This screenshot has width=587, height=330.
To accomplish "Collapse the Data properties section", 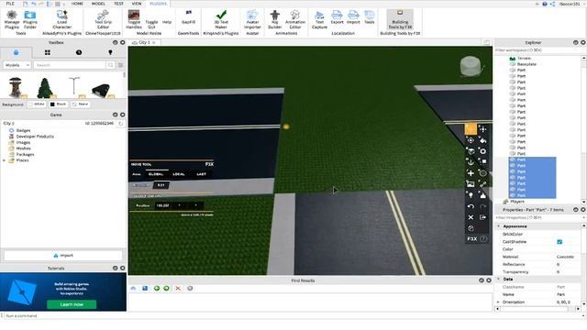I will (498, 279).
